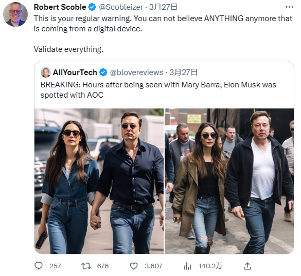Visit the @blovereviews handle link
This screenshot has width=301, height=276.
pos(136,72)
